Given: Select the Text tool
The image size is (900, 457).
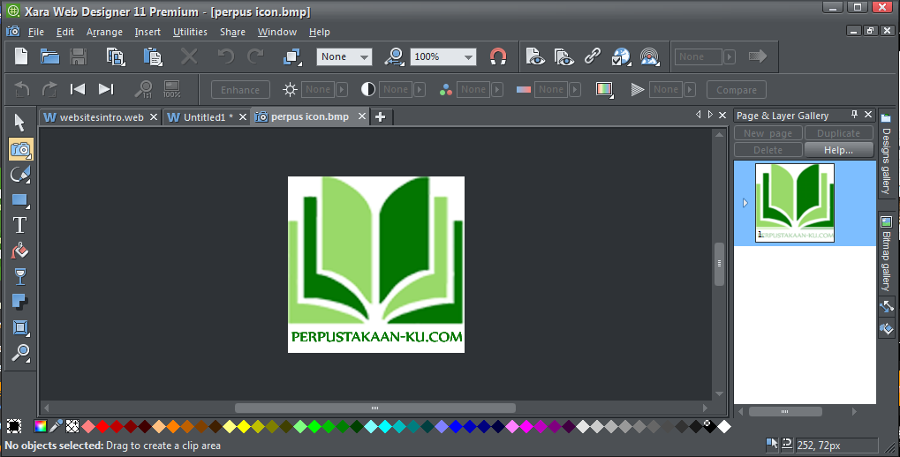Looking at the screenshot, I should coord(20,225).
